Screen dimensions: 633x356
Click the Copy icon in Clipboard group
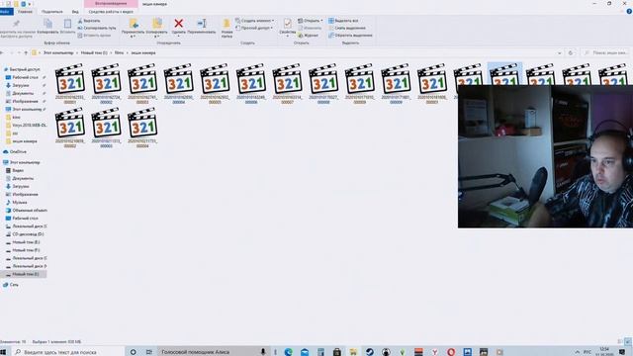tap(47, 24)
